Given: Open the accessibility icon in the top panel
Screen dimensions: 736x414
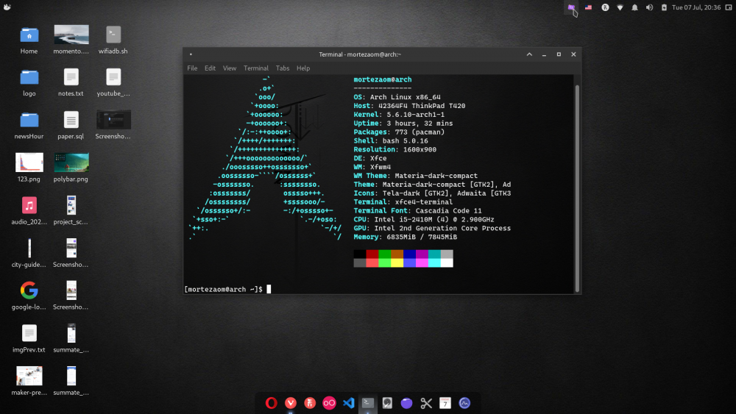Looking at the screenshot, I should (x=605, y=7).
